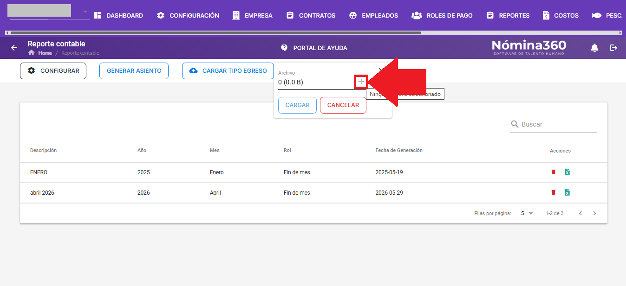Open the Empresa menu
Screen dimensions: 626x286
(x=252, y=15)
